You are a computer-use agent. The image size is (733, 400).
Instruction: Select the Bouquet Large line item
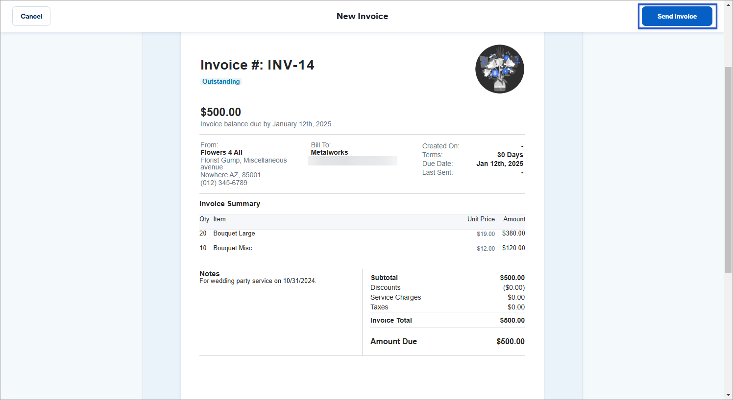point(234,234)
